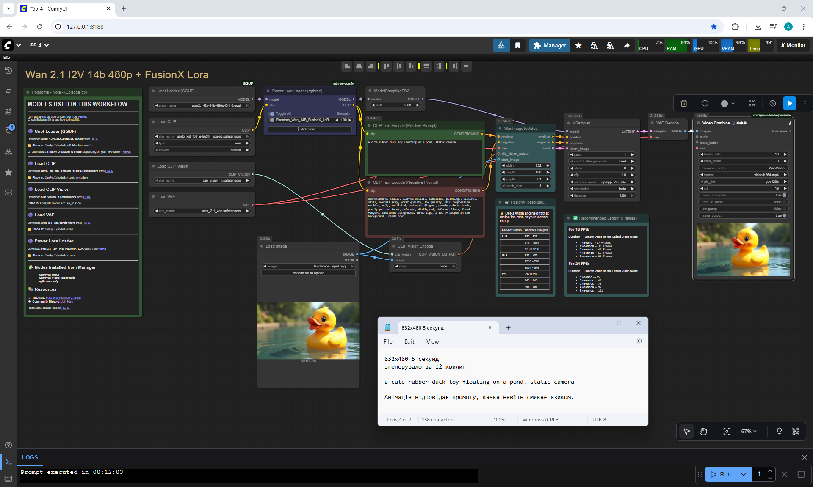Toggle the logs terminal panel icon
The width and height of the screenshot is (813, 487).
[x=8, y=462]
